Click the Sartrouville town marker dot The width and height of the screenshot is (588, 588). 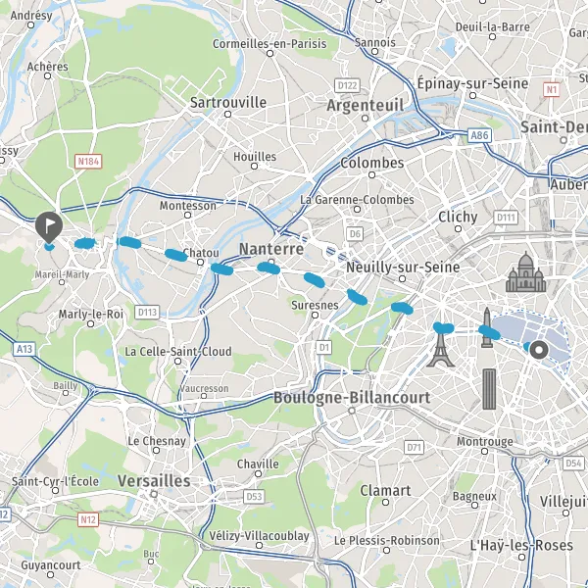(x=227, y=114)
